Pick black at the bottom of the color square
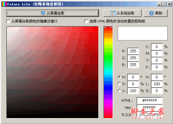Viewport: 173px width, 124px height. (x=52, y=117)
